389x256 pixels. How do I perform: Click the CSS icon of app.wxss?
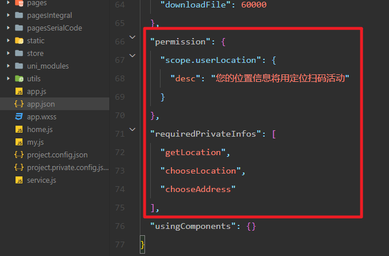pyautogui.click(x=19, y=116)
